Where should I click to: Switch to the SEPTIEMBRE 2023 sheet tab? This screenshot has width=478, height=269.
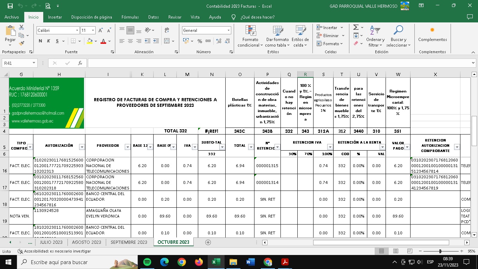(129, 242)
